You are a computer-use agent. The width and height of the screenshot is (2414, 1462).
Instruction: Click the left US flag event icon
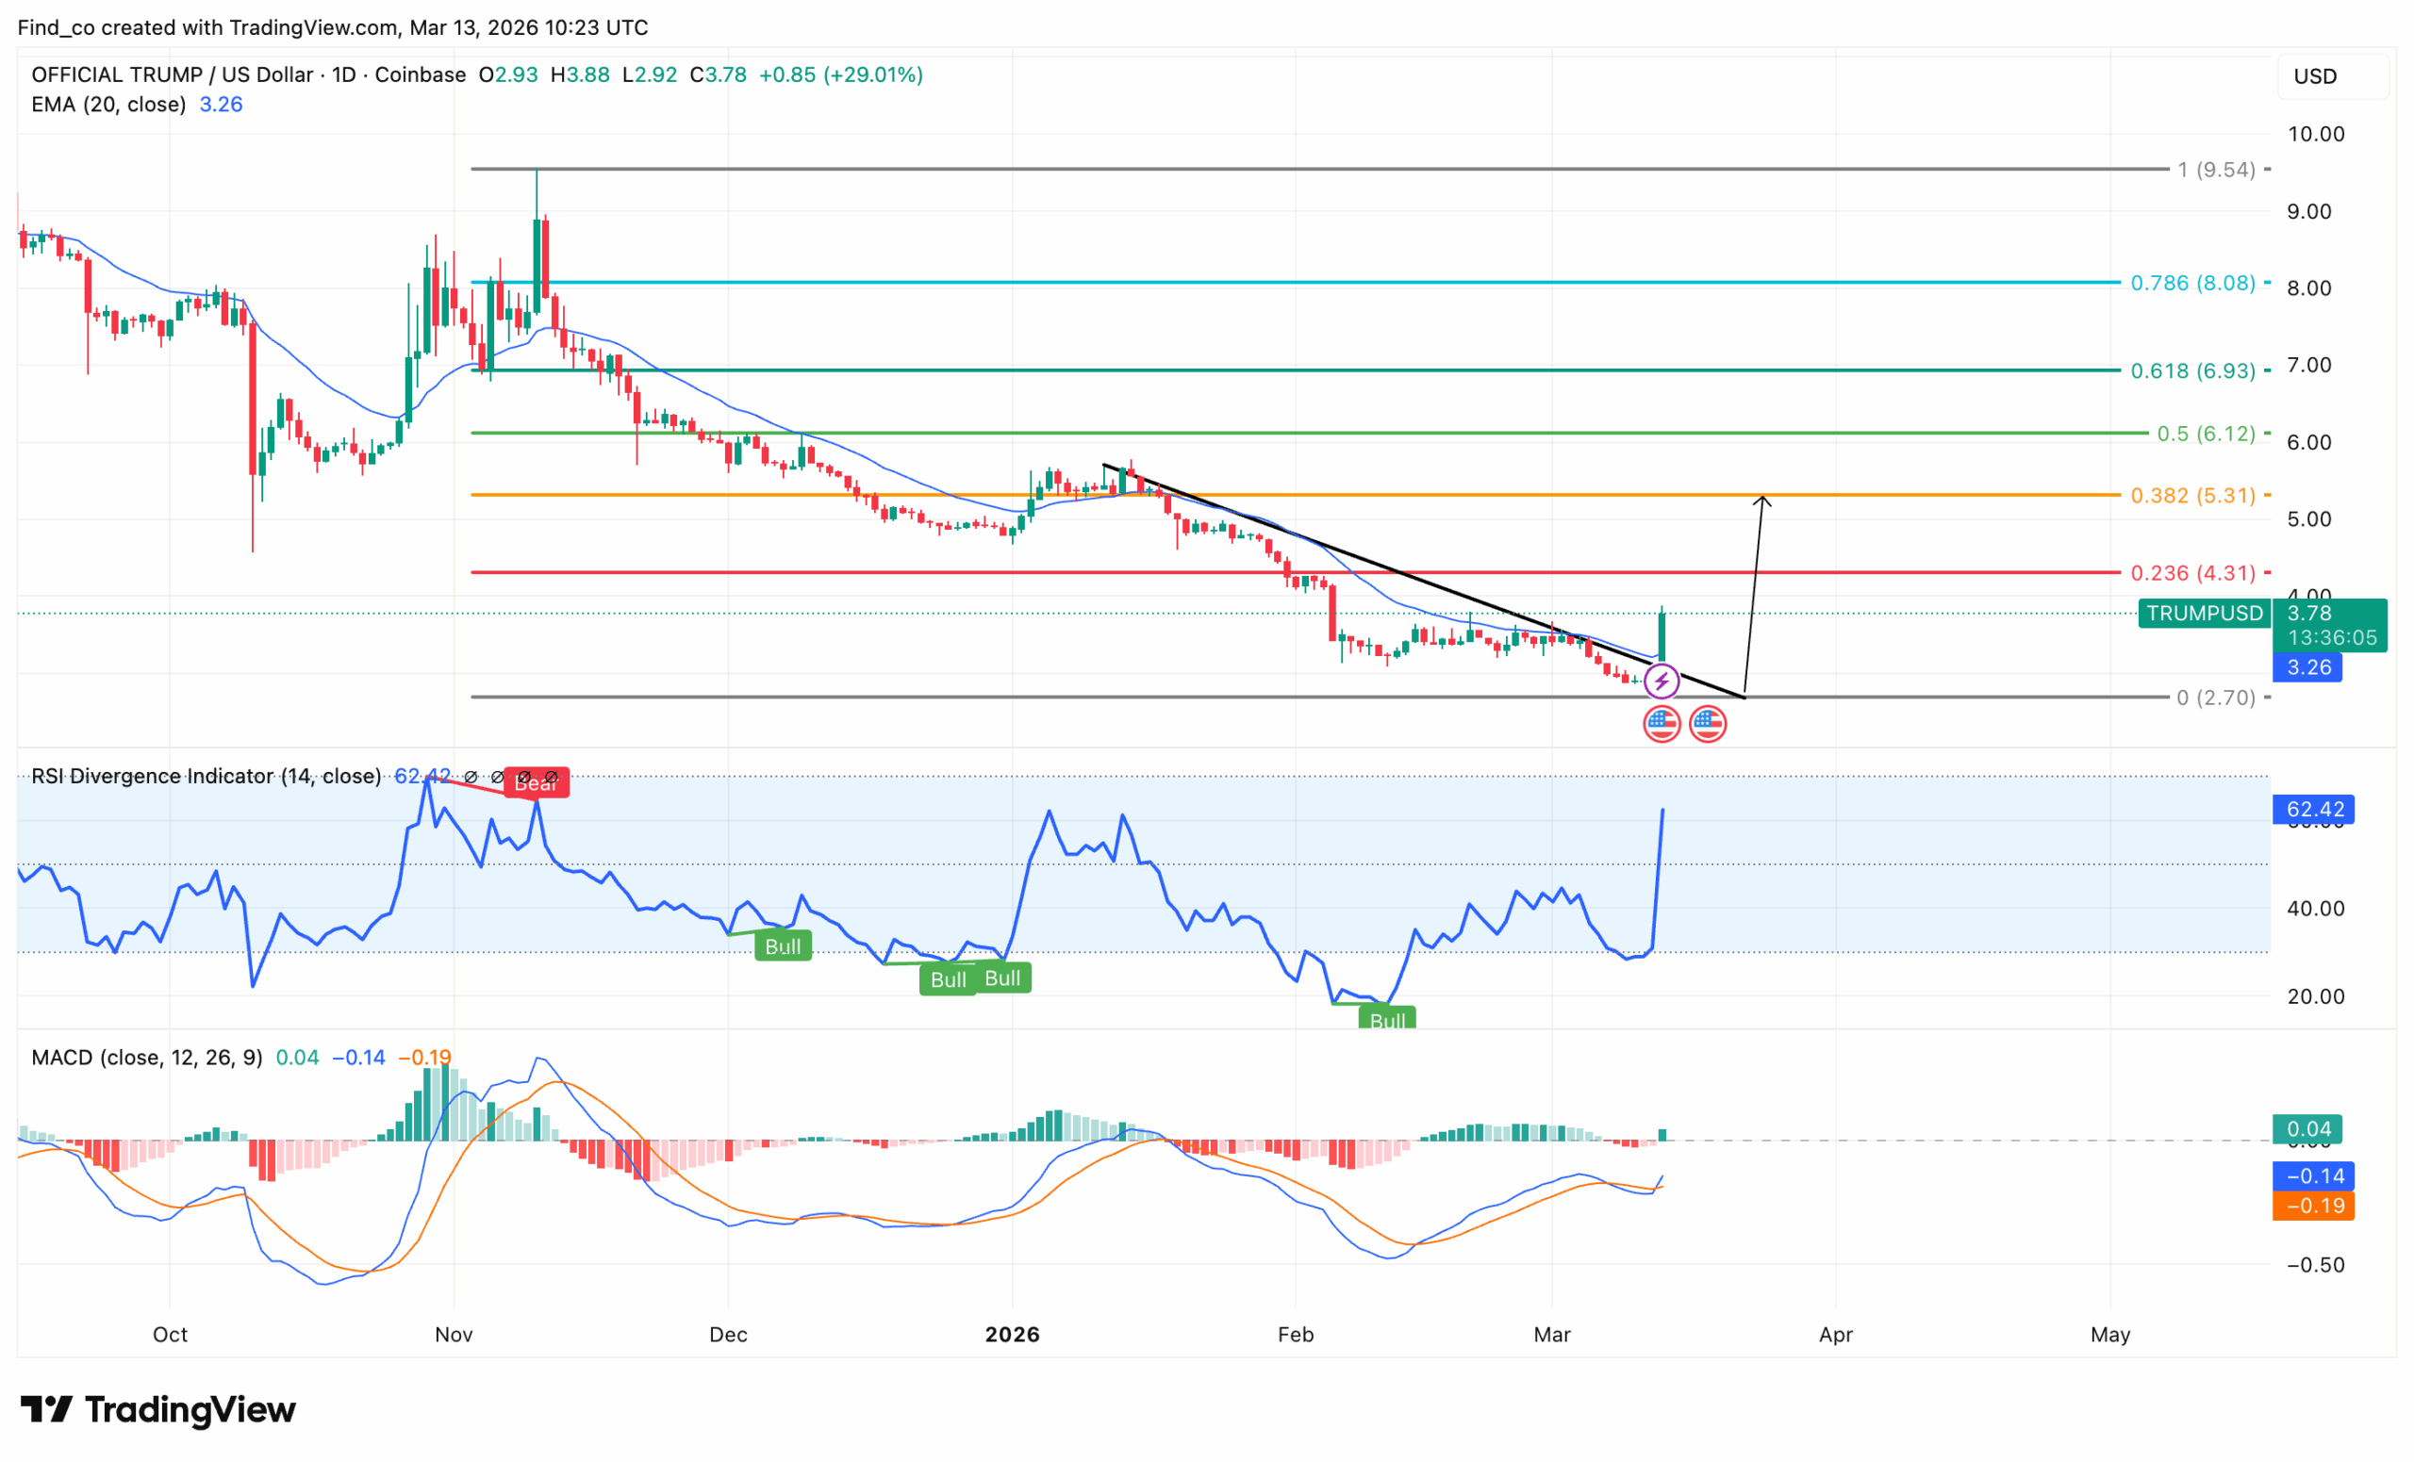[x=1662, y=725]
